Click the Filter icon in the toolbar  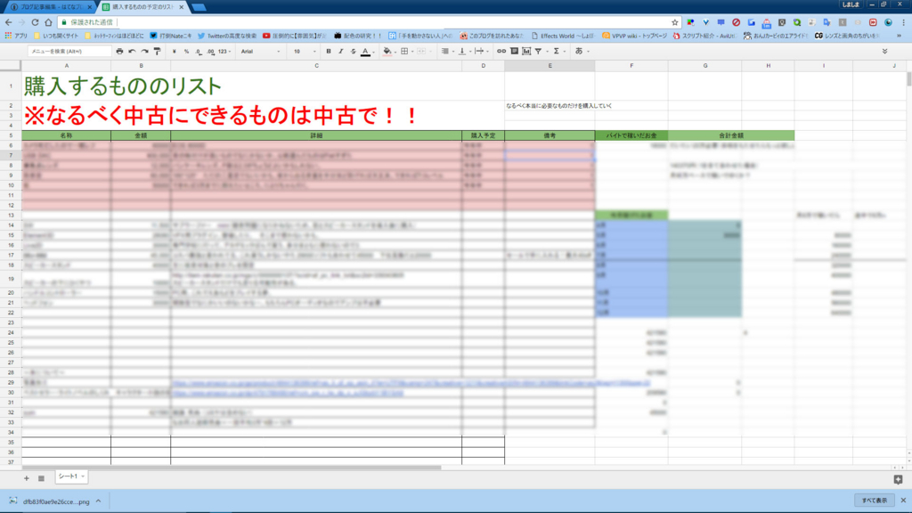538,53
